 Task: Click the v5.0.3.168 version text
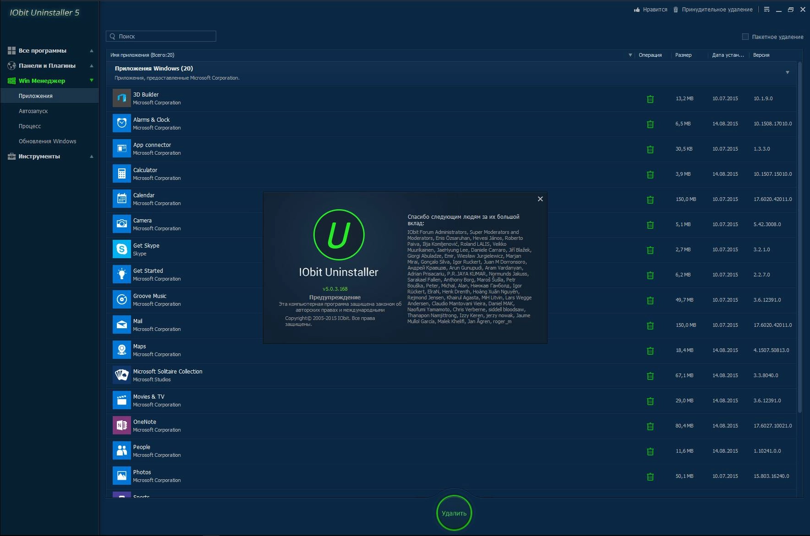335,289
